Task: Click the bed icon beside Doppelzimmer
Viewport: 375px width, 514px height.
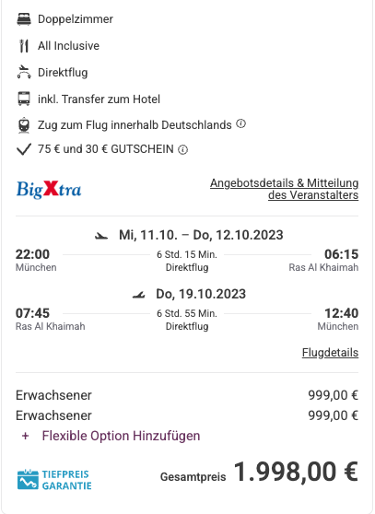Action: pyautogui.click(x=24, y=19)
